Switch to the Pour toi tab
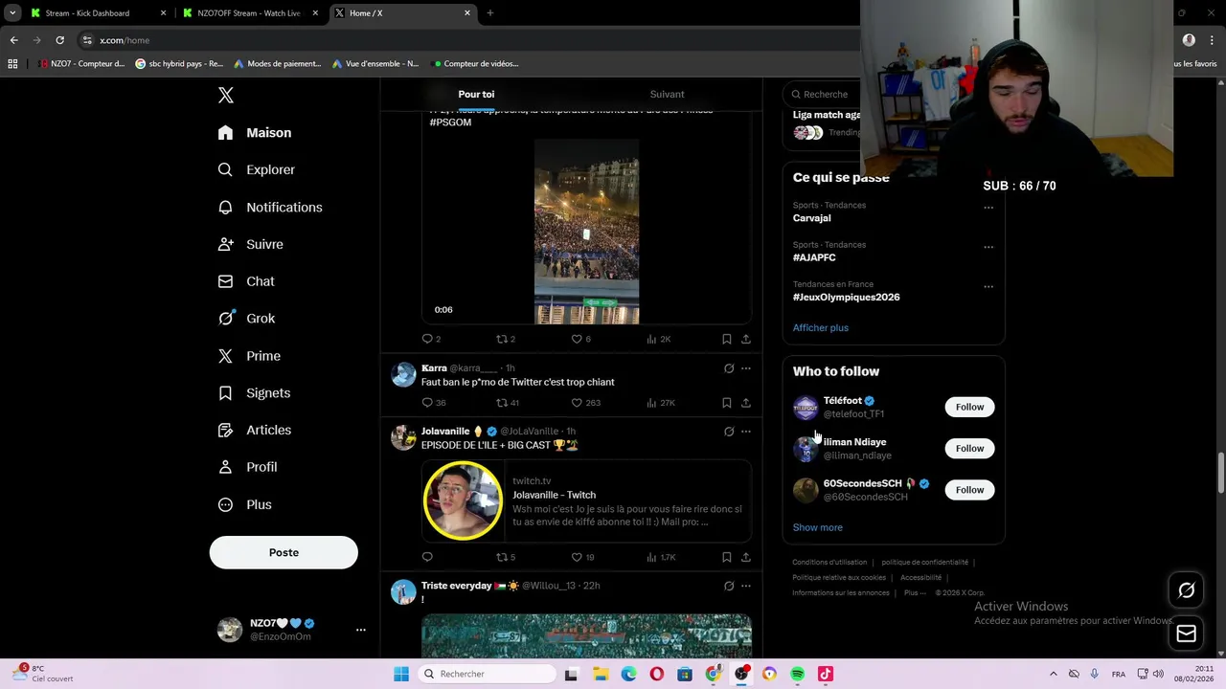Viewport: 1226px width, 689px height. [476, 94]
